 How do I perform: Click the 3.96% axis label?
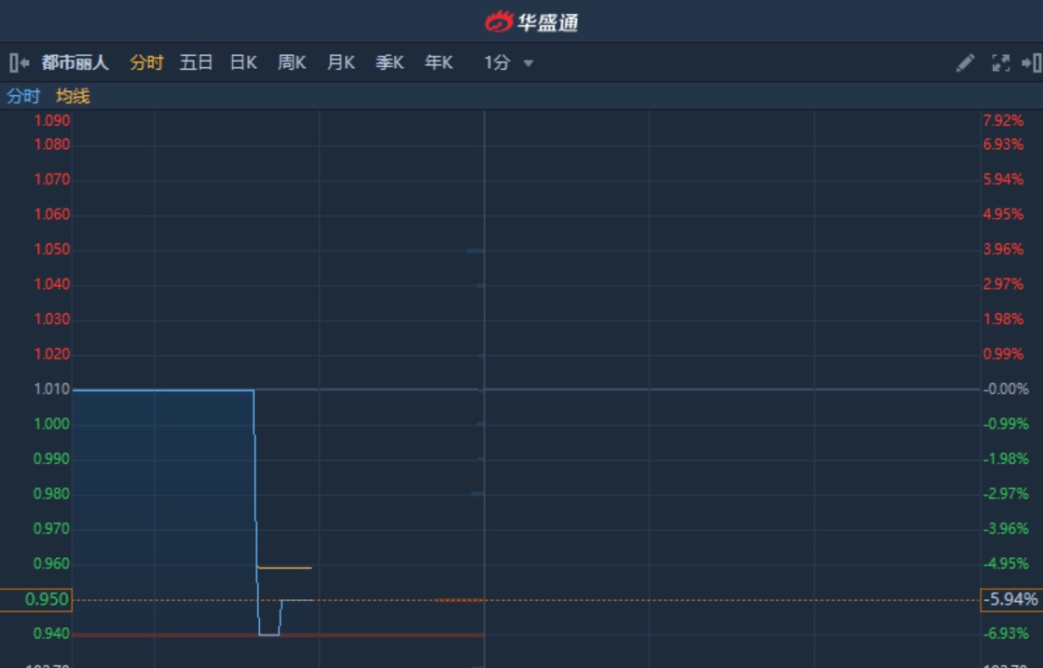(x=1003, y=250)
